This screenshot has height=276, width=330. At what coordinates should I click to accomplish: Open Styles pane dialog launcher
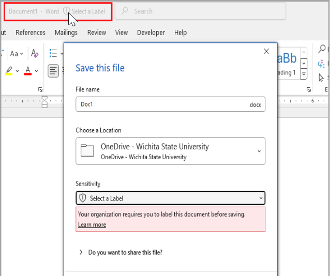point(308,89)
